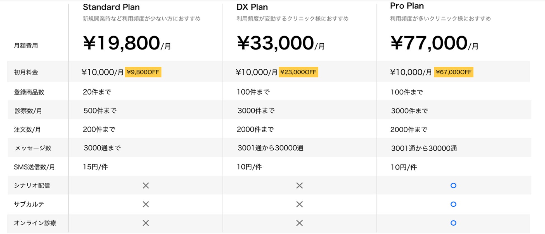Click the yellow ¥9,800OFF discount badge
Image resolution: width=545 pixels, height=234 pixels.
click(143, 72)
